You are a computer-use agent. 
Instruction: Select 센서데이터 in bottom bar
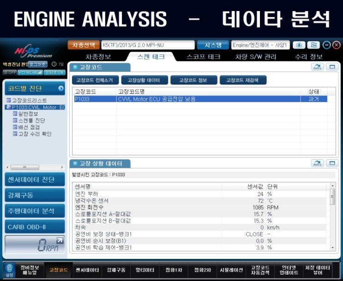[87, 270]
